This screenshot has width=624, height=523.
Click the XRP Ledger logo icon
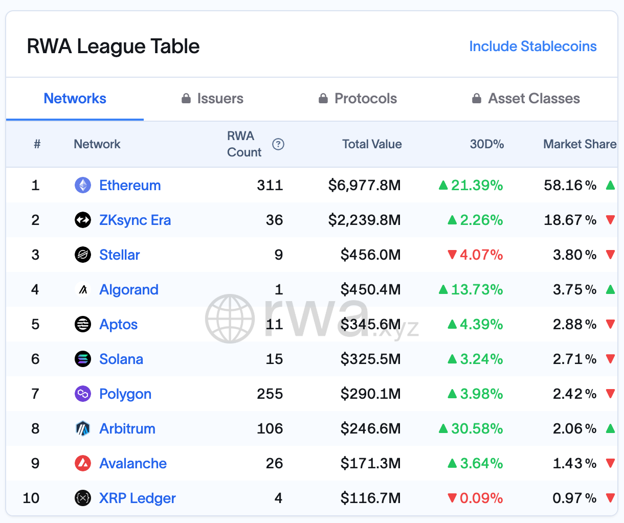click(x=83, y=498)
